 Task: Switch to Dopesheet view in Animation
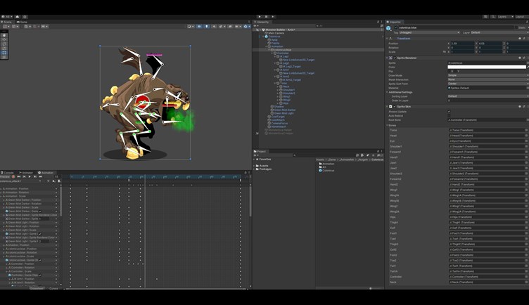click(x=37, y=289)
